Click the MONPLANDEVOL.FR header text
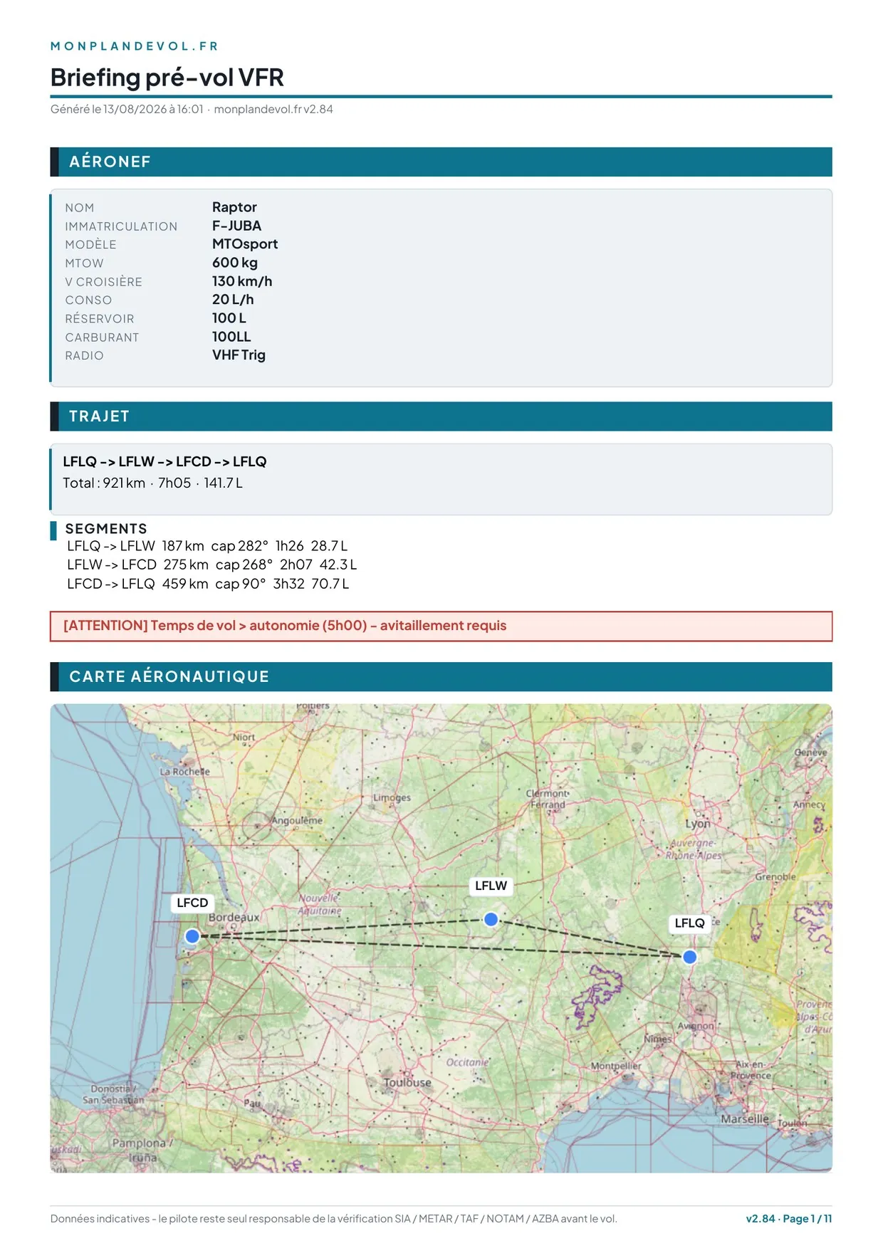The width and height of the screenshot is (883, 1248). (x=134, y=46)
